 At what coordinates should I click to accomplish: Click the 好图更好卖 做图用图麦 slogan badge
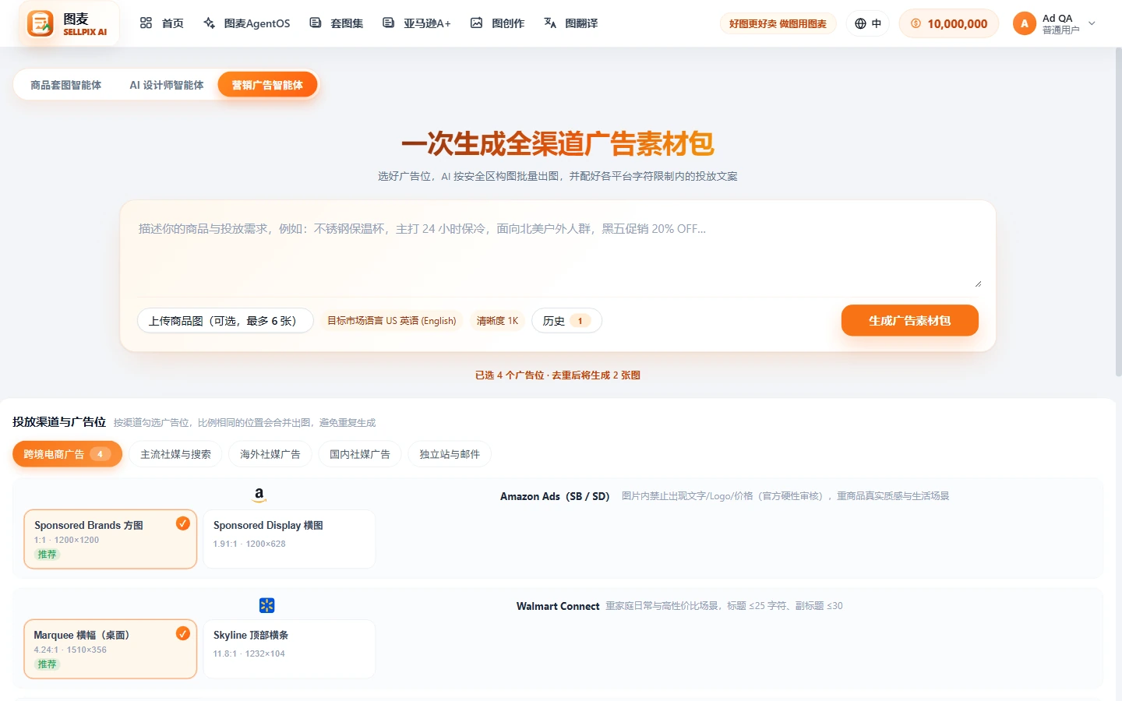pyautogui.click(x=778, y=23)
